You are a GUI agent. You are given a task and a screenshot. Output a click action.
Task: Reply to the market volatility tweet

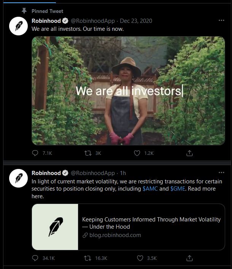36,258
